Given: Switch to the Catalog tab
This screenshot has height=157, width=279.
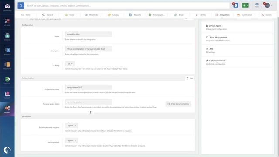Looking at the screenshot, I should click(x=113, y=15).
